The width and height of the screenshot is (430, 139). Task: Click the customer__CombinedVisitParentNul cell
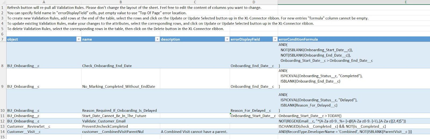[121, 132]
